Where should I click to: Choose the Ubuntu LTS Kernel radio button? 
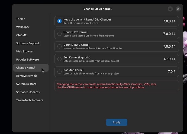(x=59, y=34)
